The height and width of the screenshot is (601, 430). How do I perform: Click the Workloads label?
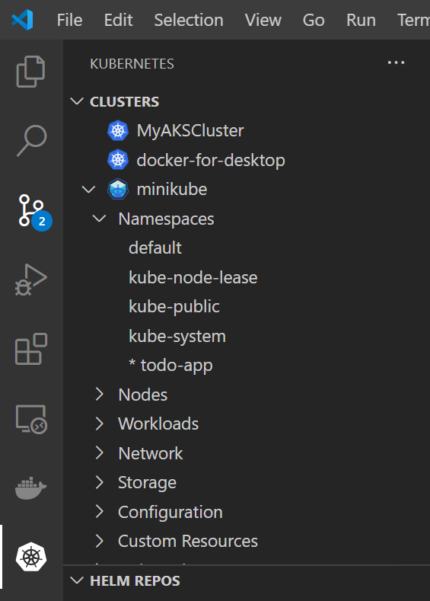(158, 424)
